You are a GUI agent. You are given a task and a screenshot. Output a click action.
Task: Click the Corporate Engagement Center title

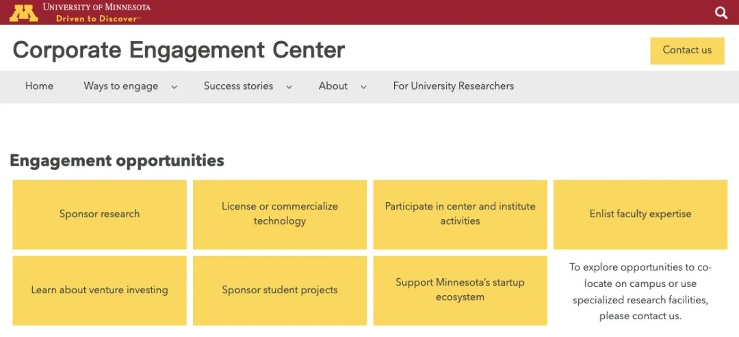tap(179, 50)
